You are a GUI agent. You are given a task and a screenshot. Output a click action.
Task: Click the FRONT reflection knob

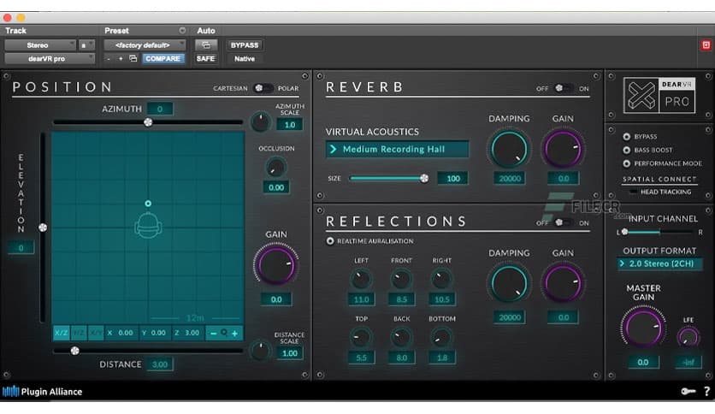[401, 280]
